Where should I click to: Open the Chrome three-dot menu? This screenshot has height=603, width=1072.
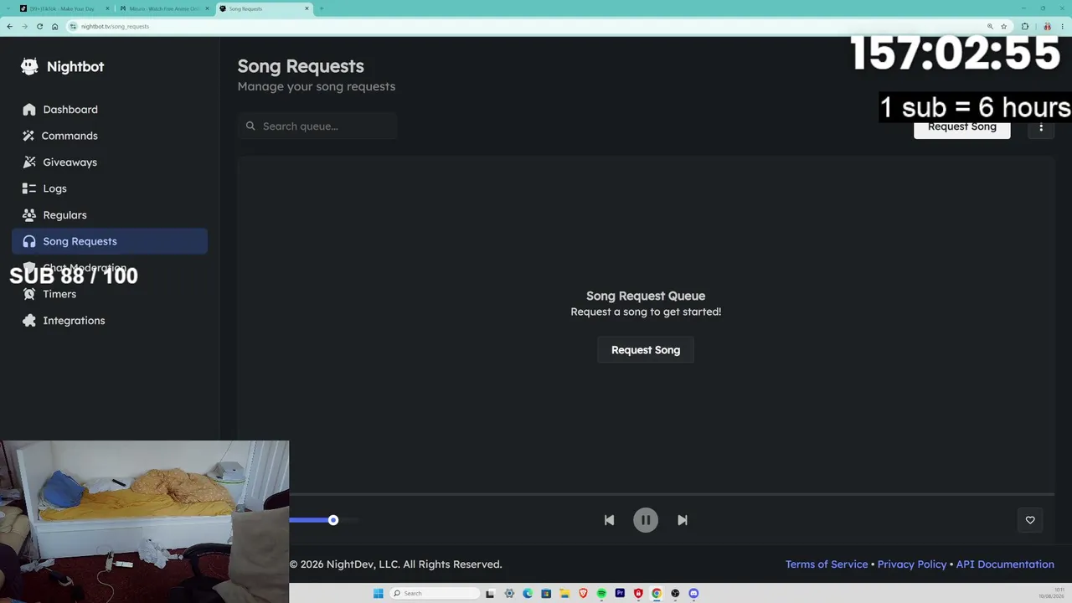point(1062,27)
